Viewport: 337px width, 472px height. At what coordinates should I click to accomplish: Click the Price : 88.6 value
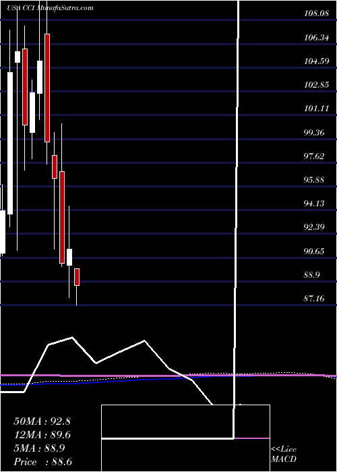coord(42,462)
